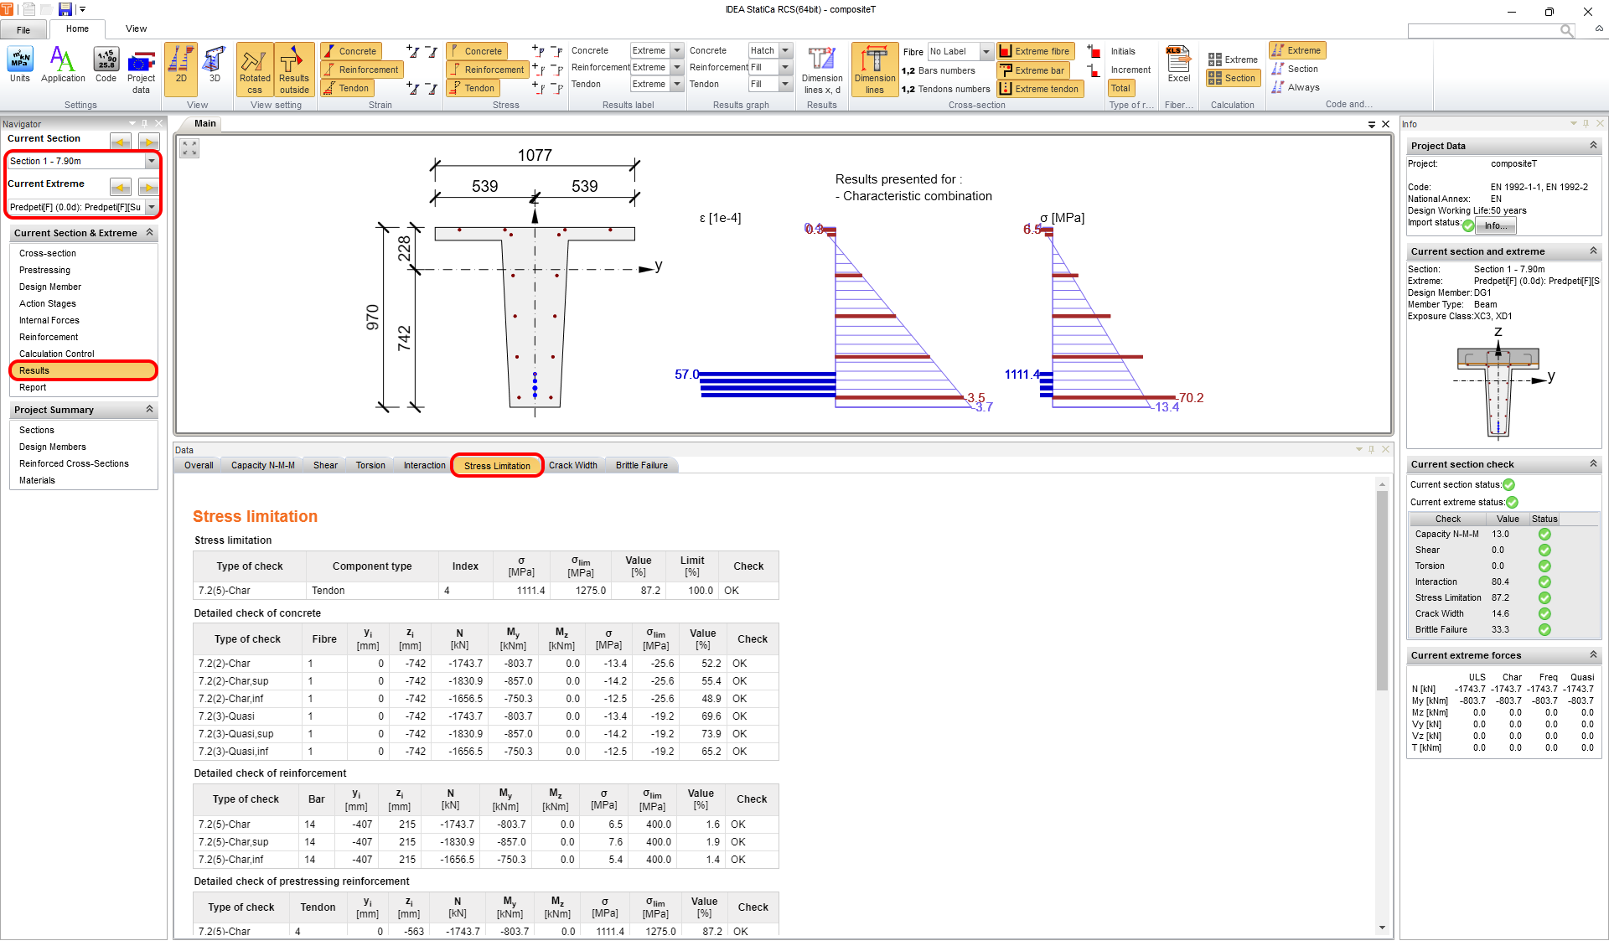
Task: Click the Dimension lines x, d icon
Action: point(821,70)
